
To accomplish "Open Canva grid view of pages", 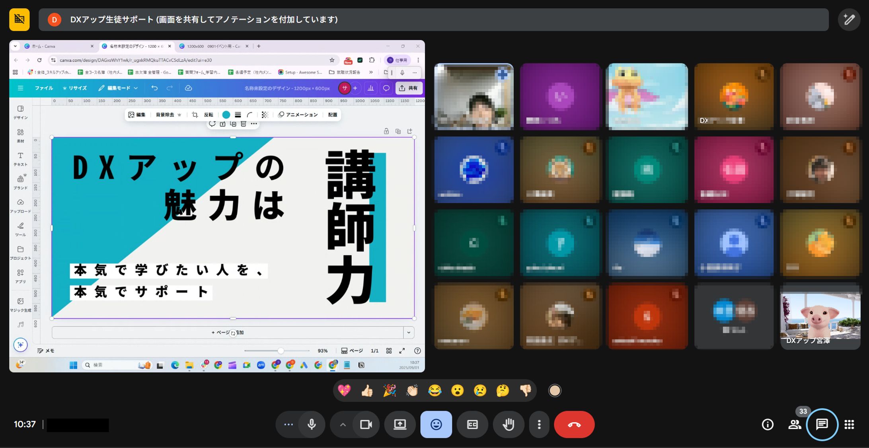I will [x=389, y=351].
